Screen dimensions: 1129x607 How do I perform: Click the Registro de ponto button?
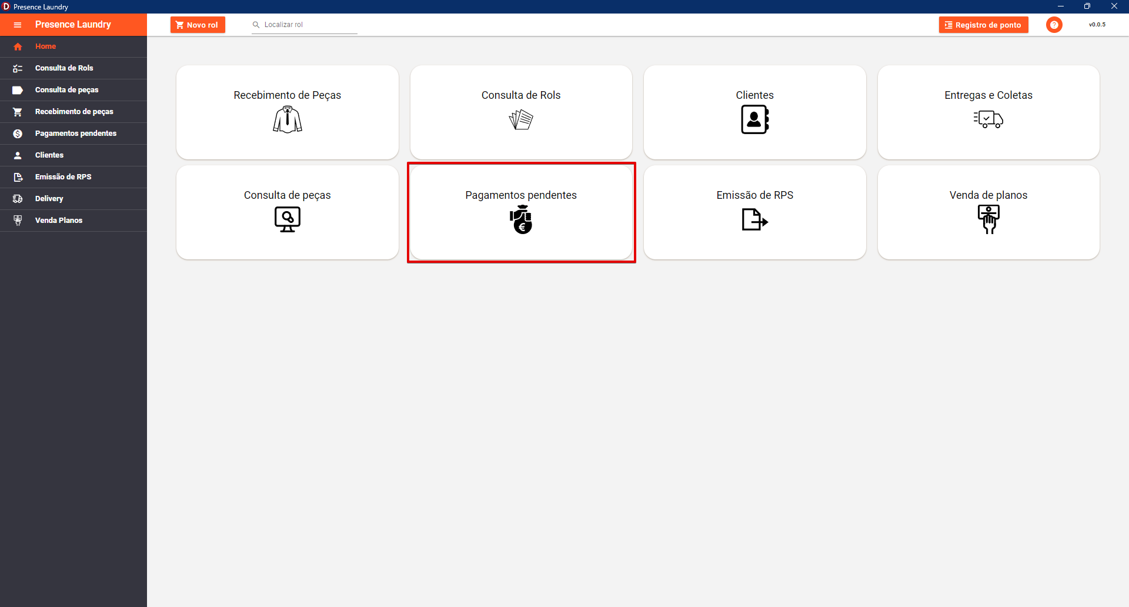click(983, 25)
